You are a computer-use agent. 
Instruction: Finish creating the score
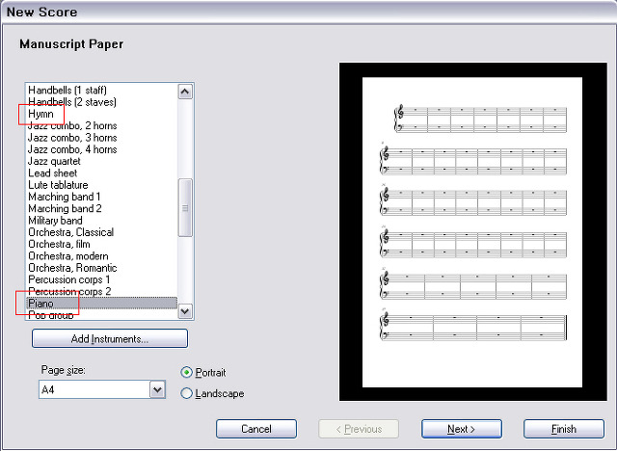click(564, 429)
